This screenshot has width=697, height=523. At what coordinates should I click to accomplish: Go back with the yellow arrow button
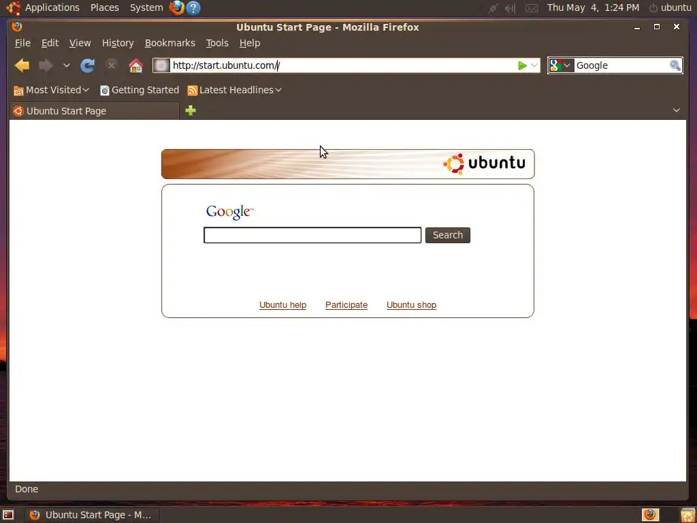pos(22,66)
